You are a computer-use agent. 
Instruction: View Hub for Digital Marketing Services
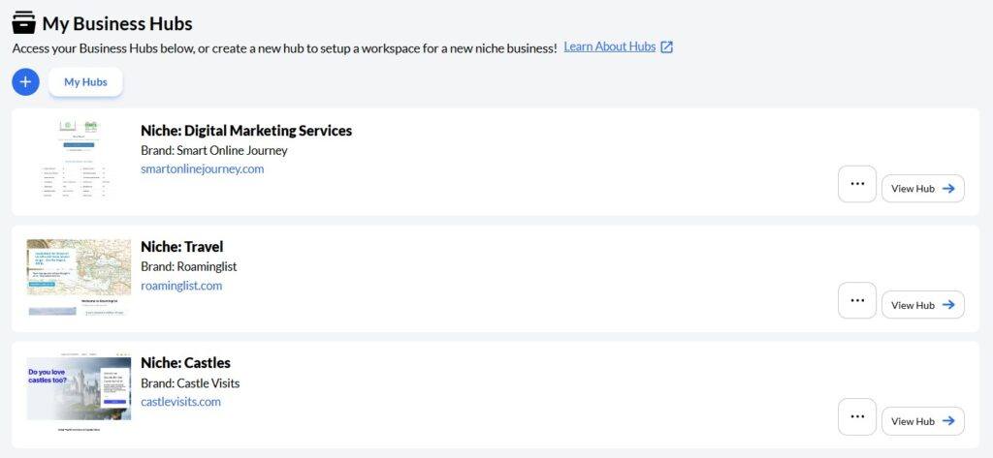coord(922,189)
